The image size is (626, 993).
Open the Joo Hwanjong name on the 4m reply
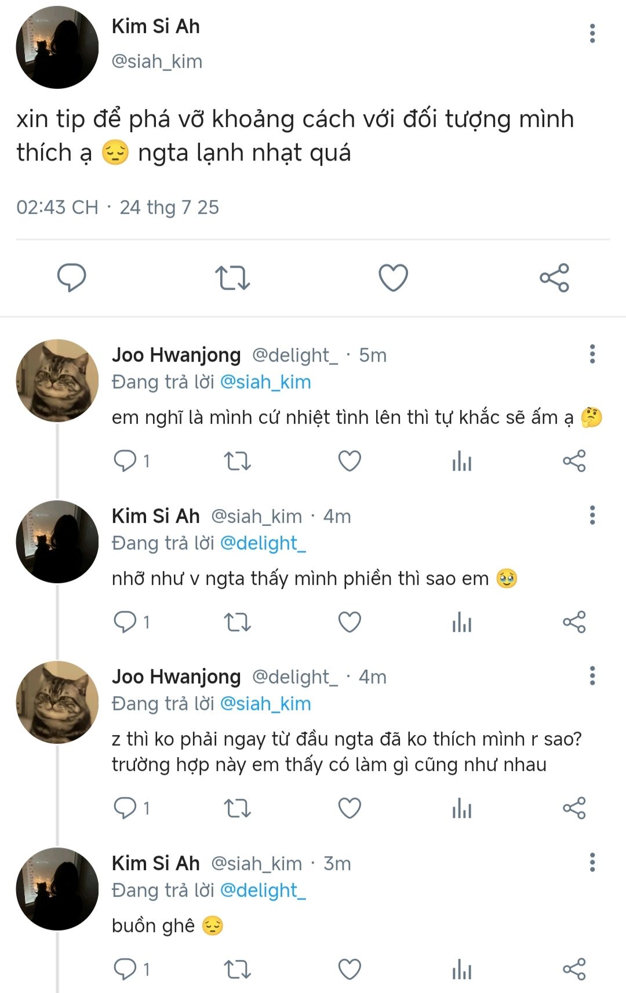(x=176, y=676)
